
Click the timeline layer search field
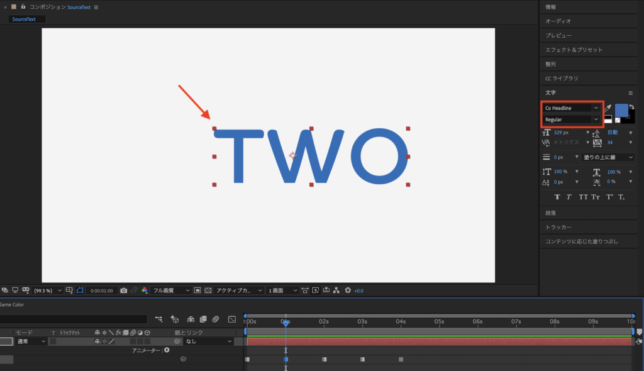[73, 319]
